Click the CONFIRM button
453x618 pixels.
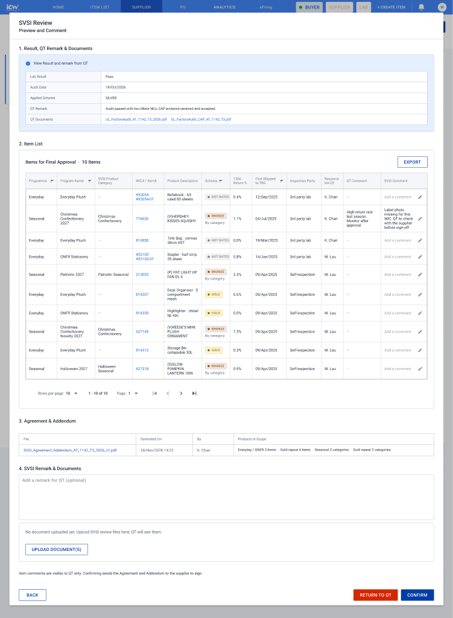point(417,595)
